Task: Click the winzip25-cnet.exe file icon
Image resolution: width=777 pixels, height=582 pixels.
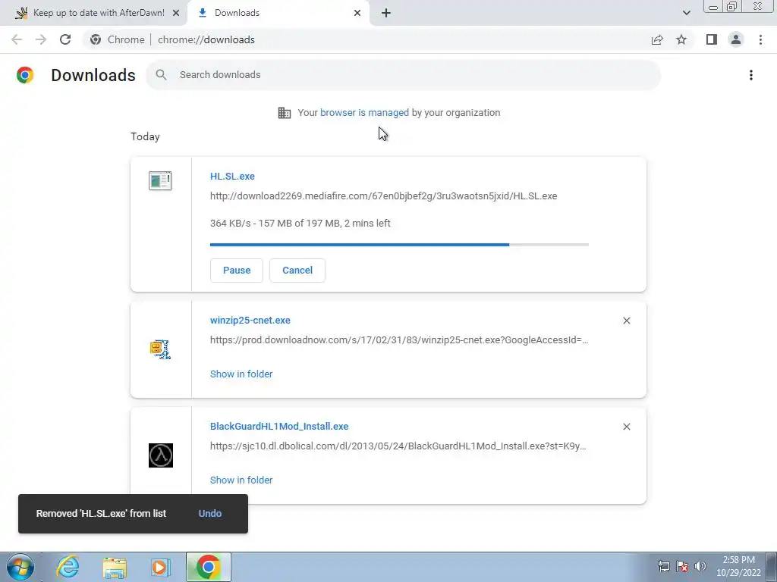Action: (160, 349)
